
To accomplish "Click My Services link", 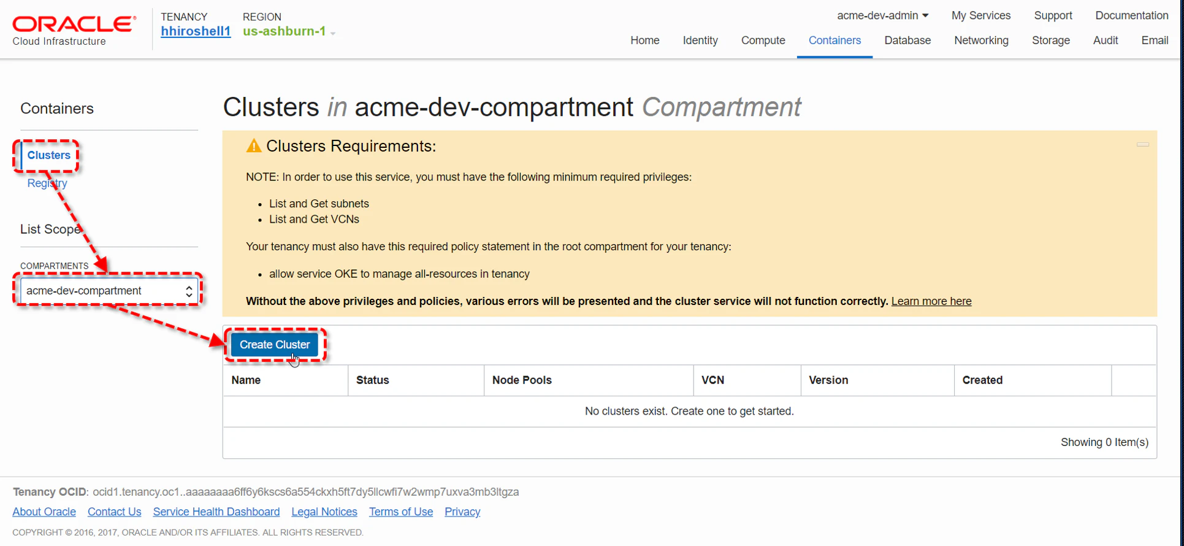I will [980, 15].
